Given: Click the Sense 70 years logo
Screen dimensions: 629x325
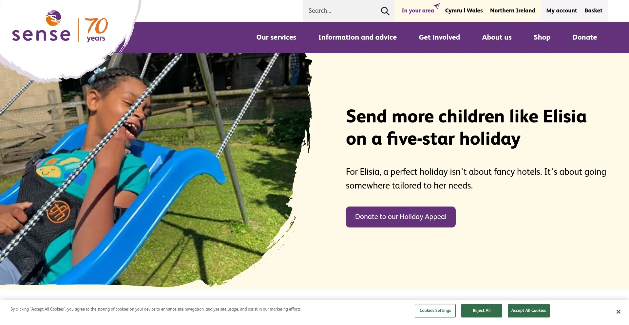Looking at the screenshot, I should tap(60, 27).
